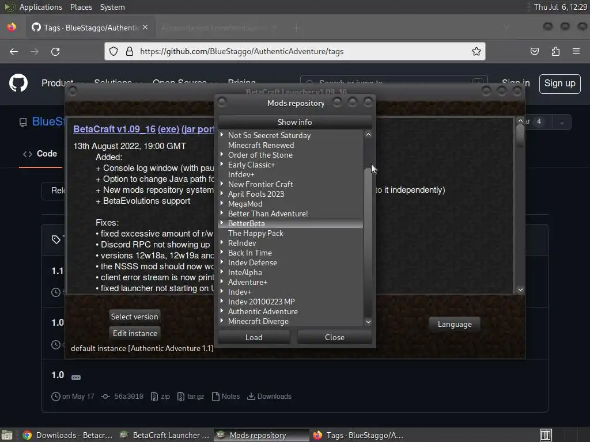Open the System menu
Viewport: 590px width, 442px height.
112,7
